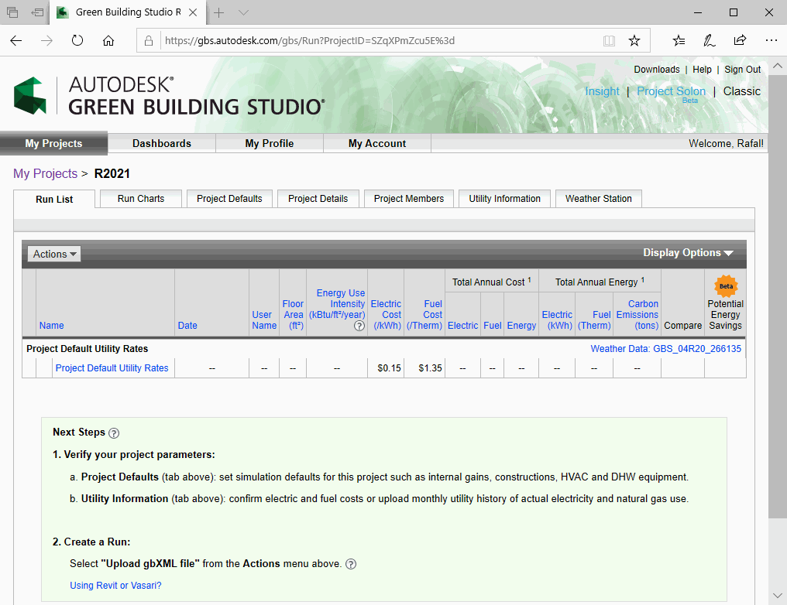Open the Project Defaults tab
787x605 pixels.
229,199
